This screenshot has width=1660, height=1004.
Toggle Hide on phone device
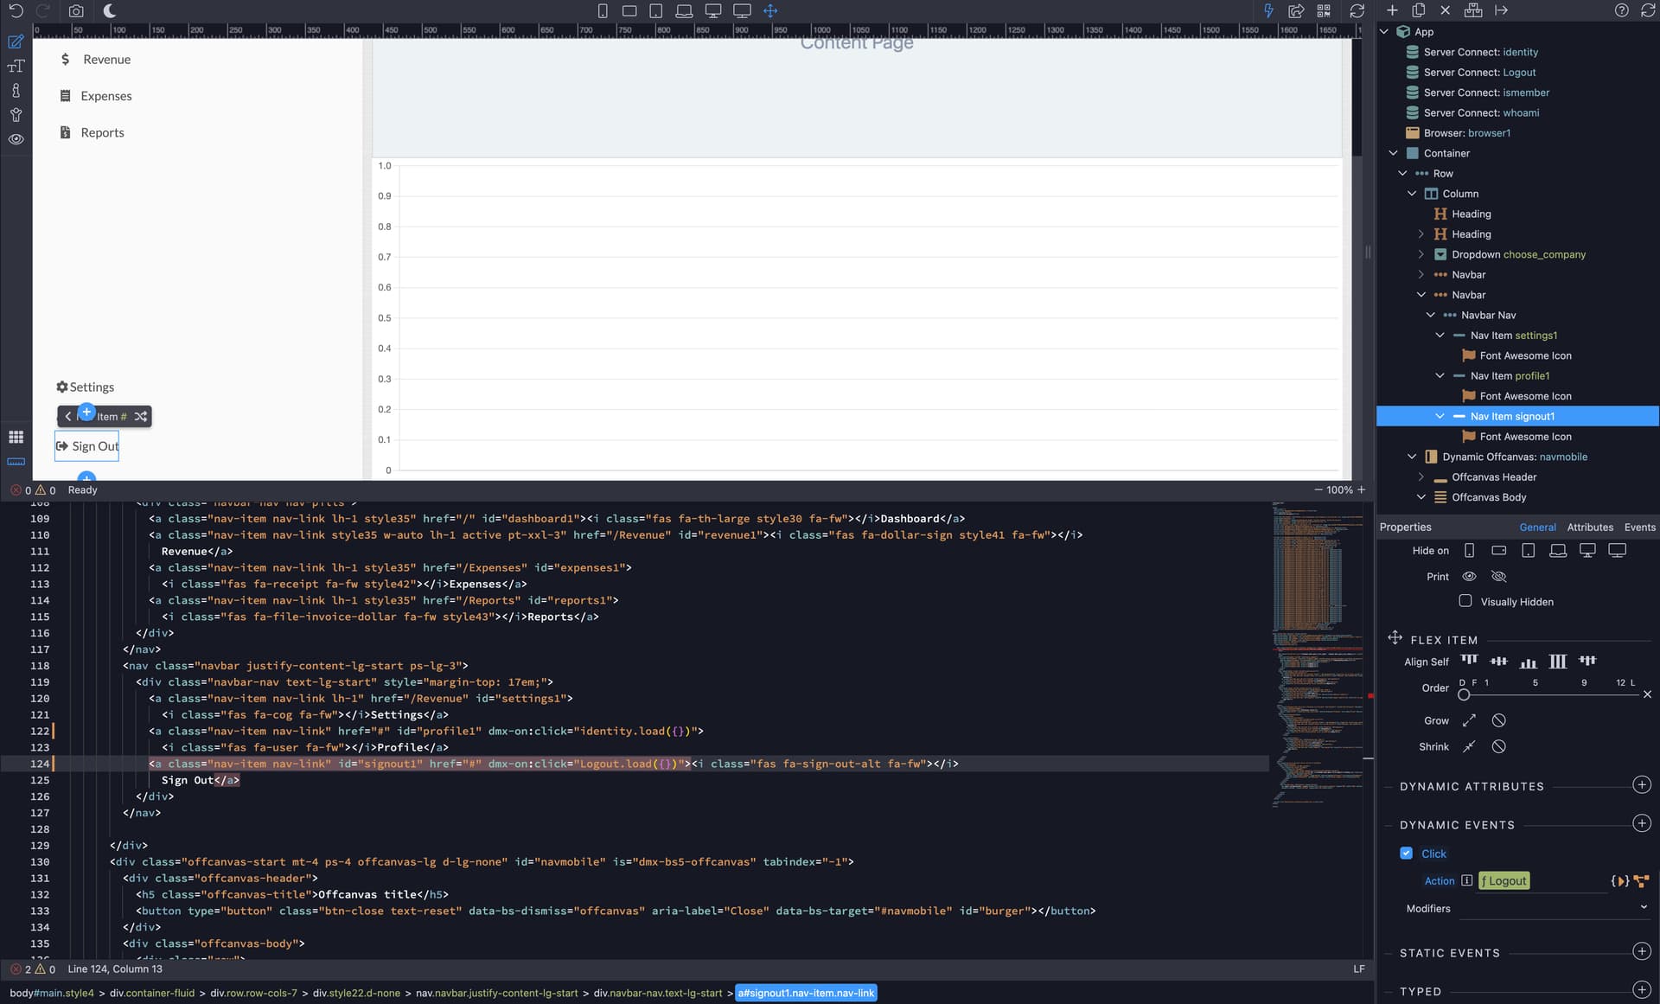click(x=1469, y=551)
